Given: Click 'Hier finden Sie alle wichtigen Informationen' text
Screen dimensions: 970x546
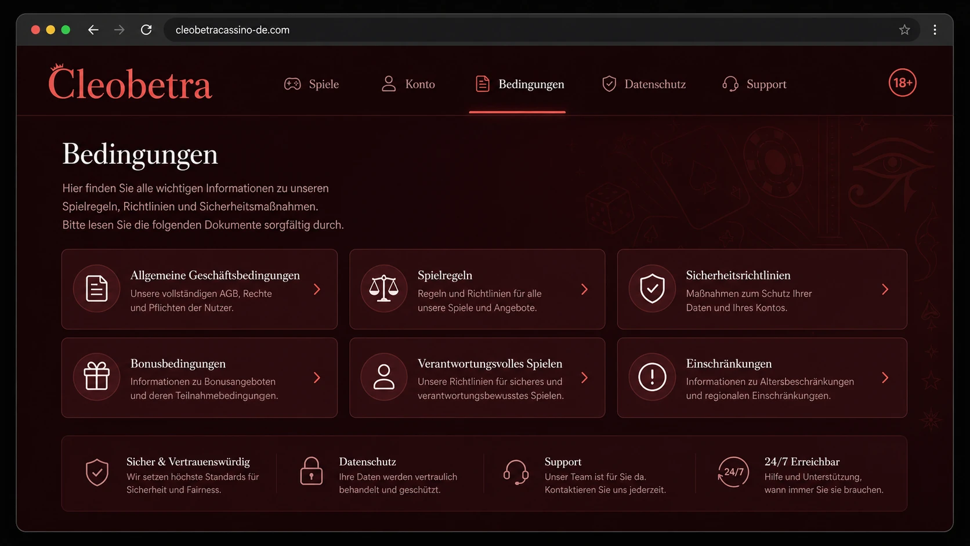Looking at the screenshot, I should 168,188.
